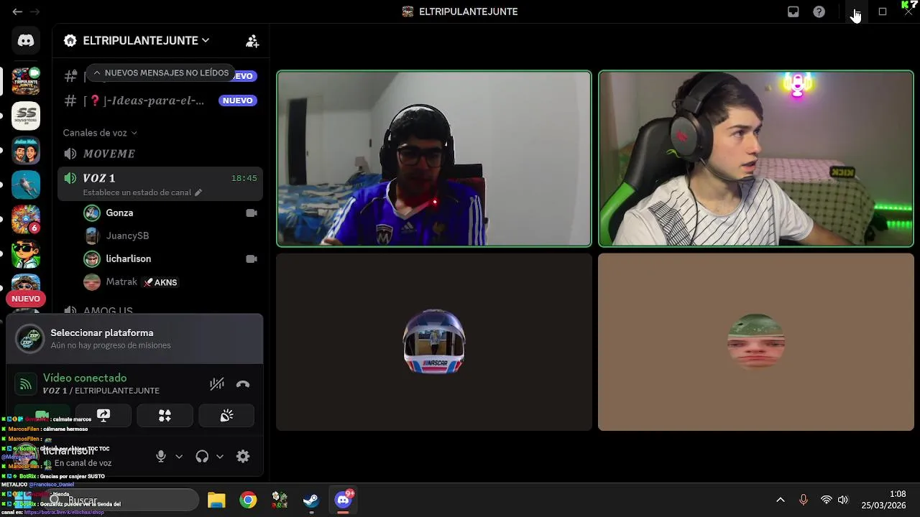Open the Ideas-para-el channel
Screen dimensions: 920x517
pos(160,101)
